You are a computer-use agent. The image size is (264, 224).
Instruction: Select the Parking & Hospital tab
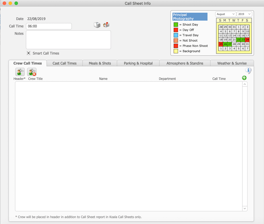pos(138,63)
